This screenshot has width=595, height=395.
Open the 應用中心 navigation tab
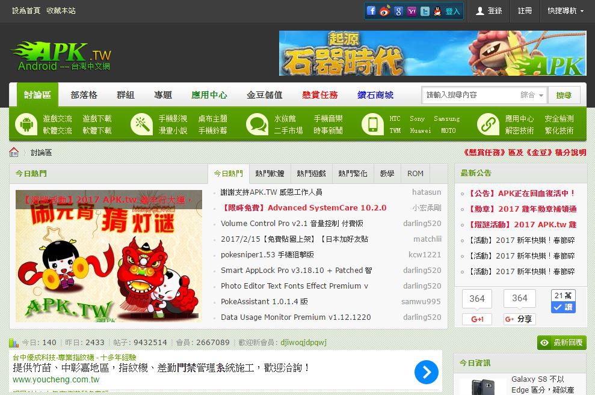[x=209, y=95]
